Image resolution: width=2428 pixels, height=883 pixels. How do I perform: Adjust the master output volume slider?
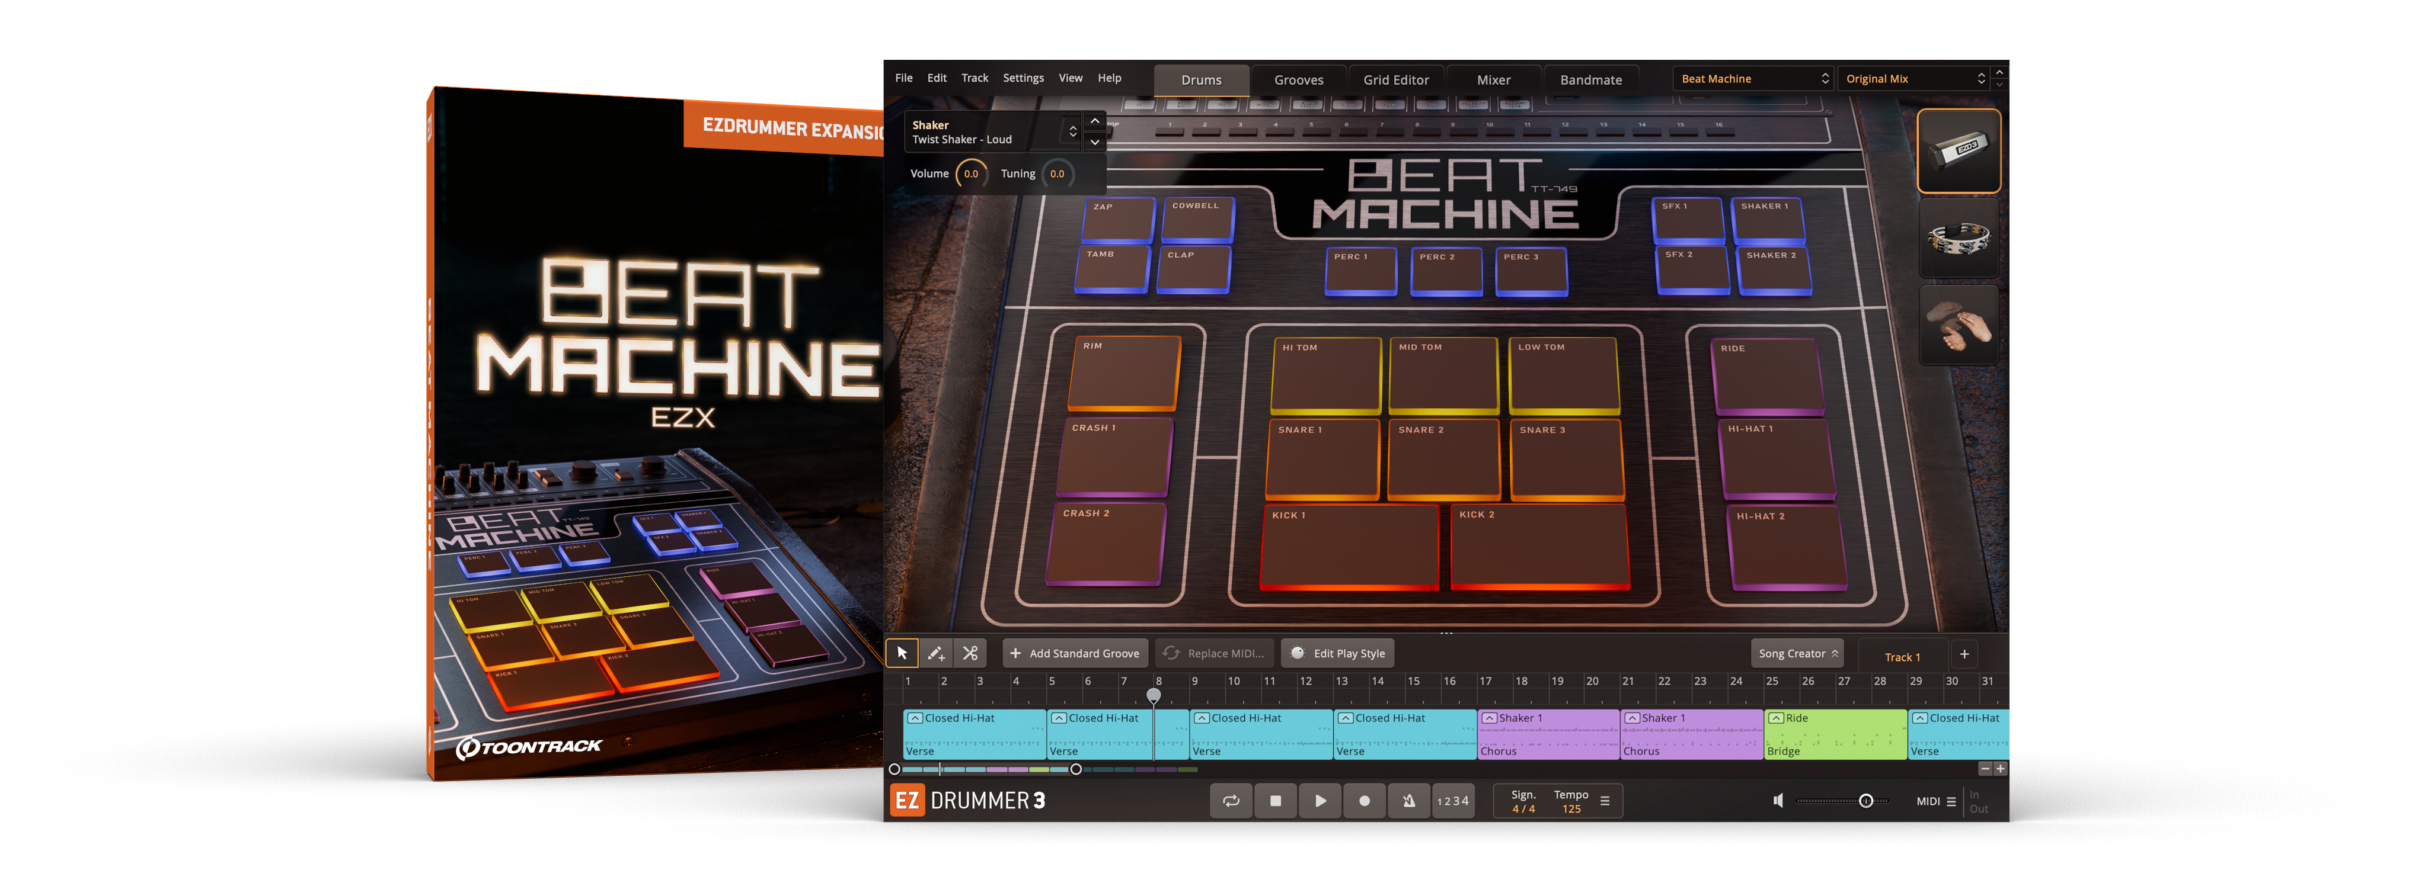(1865, 801)
